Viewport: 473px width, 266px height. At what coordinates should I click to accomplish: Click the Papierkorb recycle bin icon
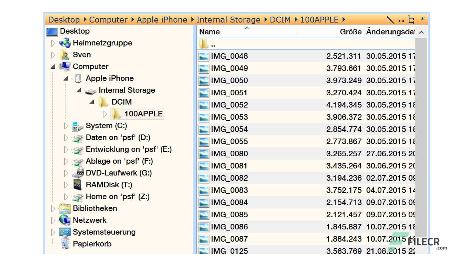click(65, 244)
